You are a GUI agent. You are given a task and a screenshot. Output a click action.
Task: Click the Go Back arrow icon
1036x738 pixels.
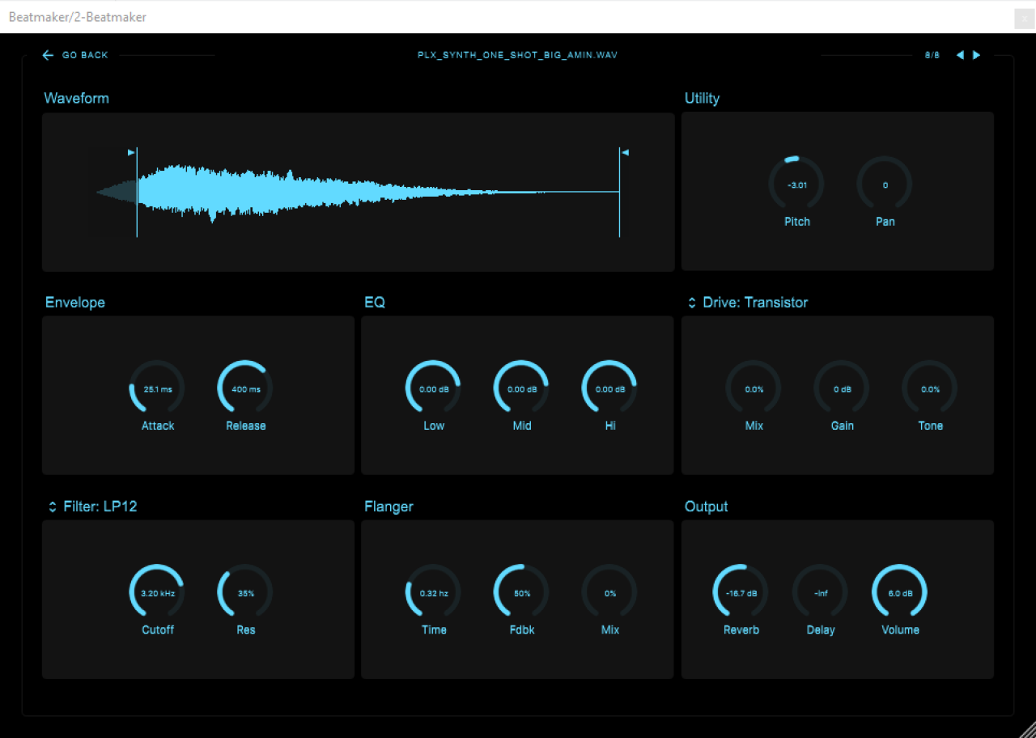pos(48,55)
